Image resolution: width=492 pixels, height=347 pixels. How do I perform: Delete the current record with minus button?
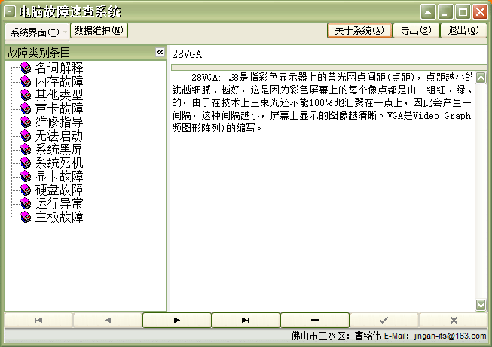[x=314, y=320]
